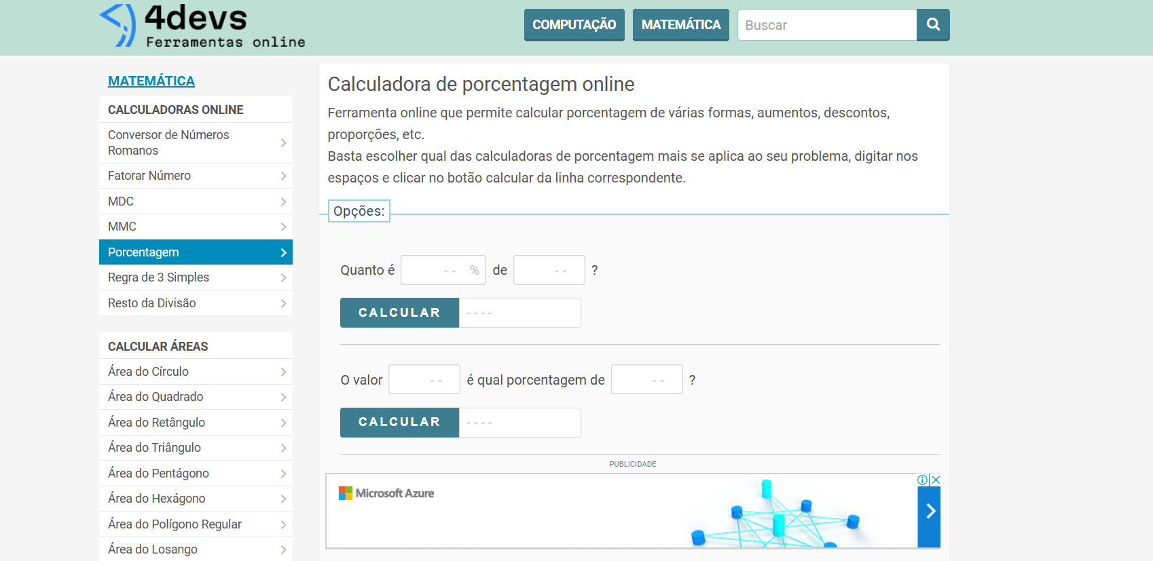The width and height of the screenshot is (1153, 561).
Task: Click the Microsoft Azure logo
Action: pyautogui.click(x=386, y=493)
